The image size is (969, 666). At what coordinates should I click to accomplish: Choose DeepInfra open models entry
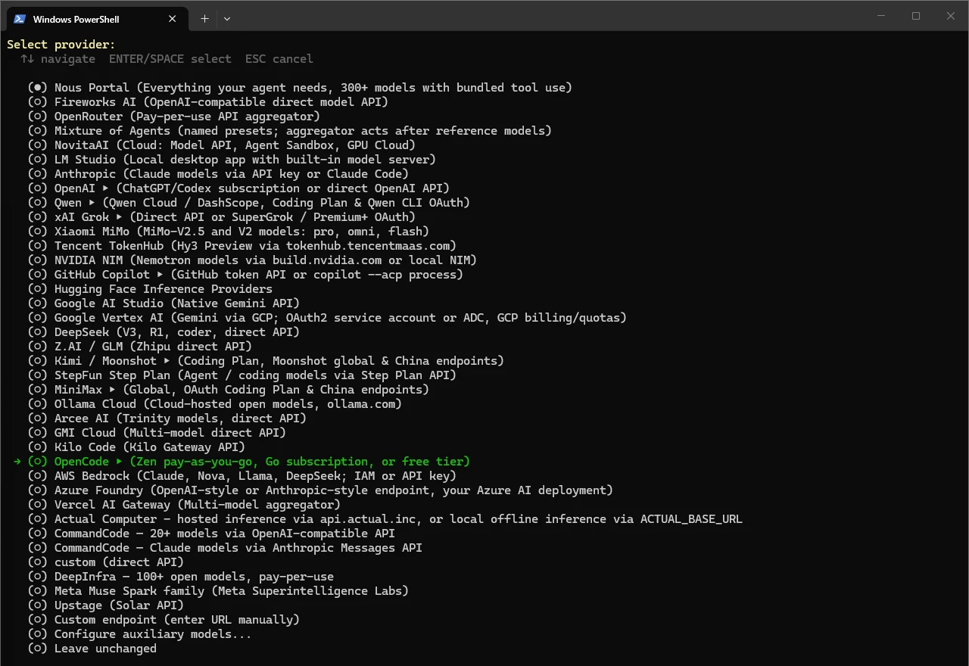coord(181,577)
